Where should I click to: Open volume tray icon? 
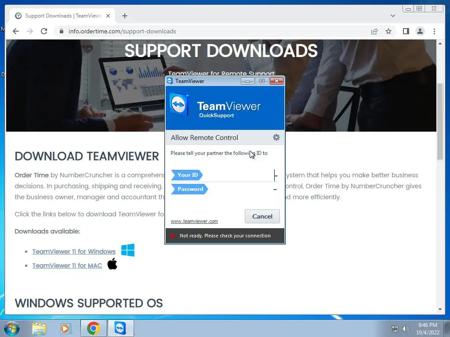point(406,329)
